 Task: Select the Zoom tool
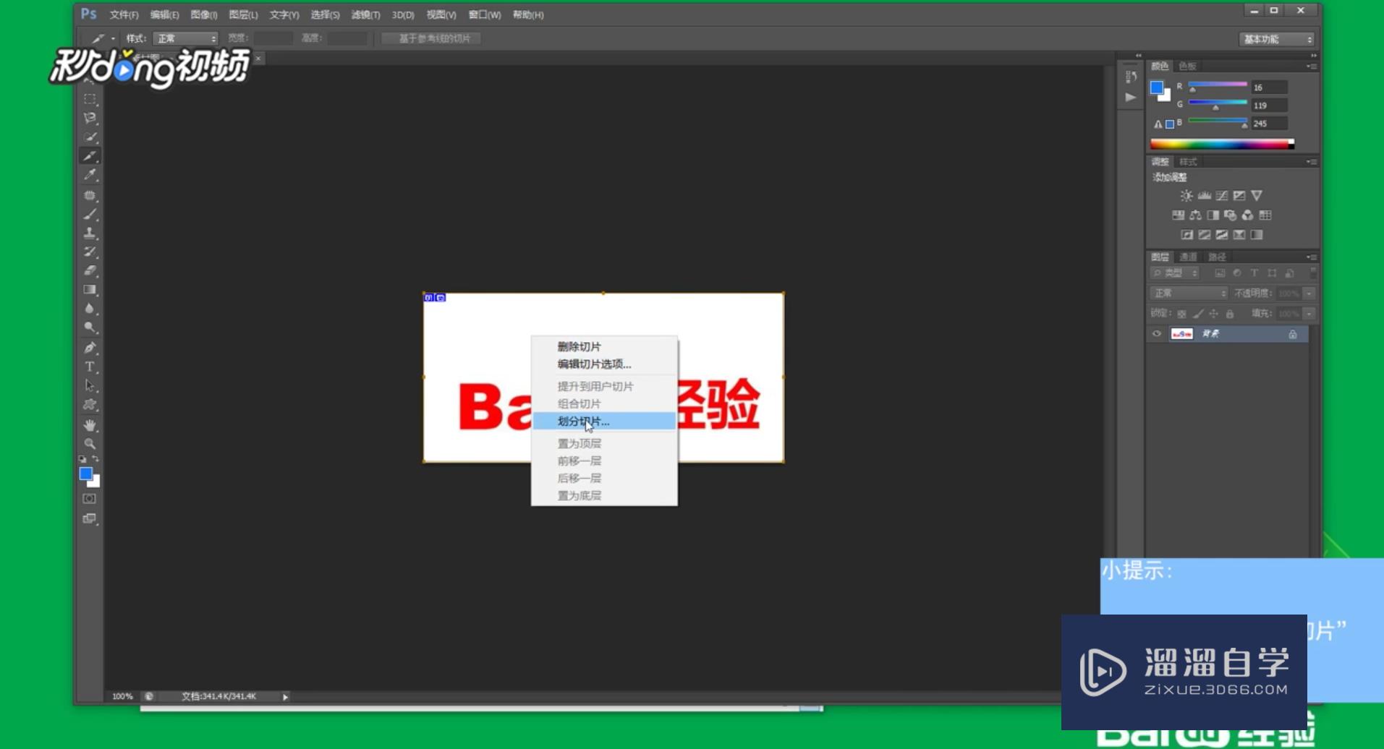pyautogui.click(x=90, y=443)
